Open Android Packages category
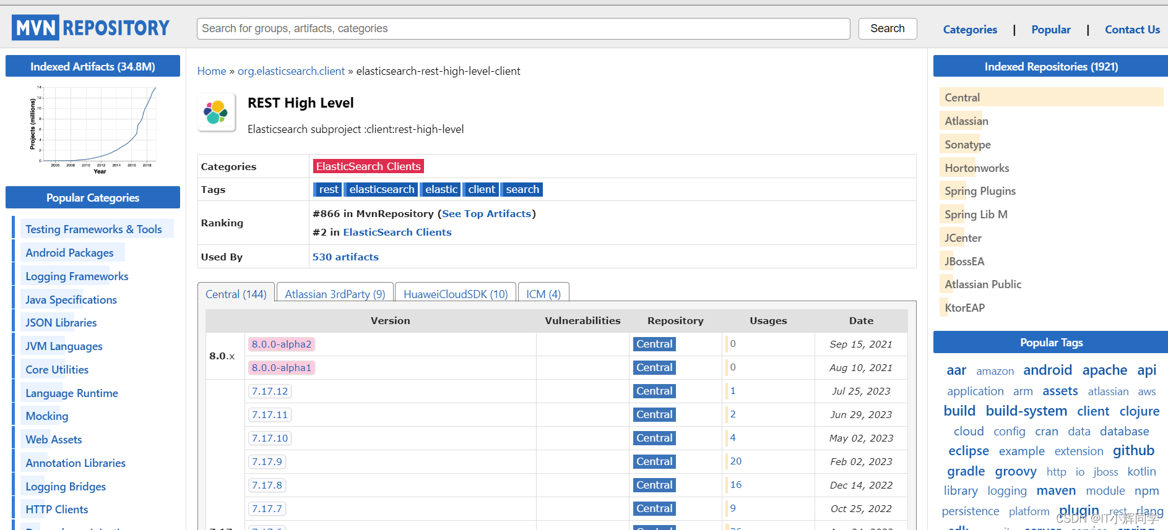This screenshot has height=530, width=1168. coord(69,252)
